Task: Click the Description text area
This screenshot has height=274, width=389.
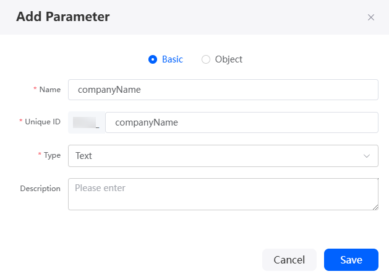Action: coord(223,194)
